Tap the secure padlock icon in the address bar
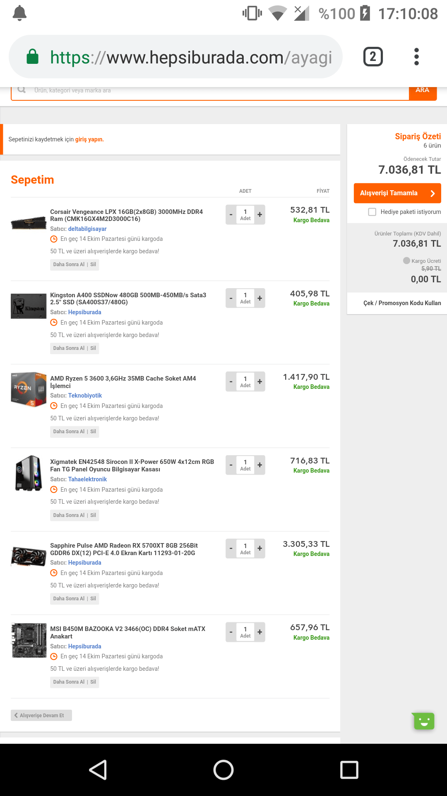This screenshot has height=796, width=447. (x=32, y=57)
